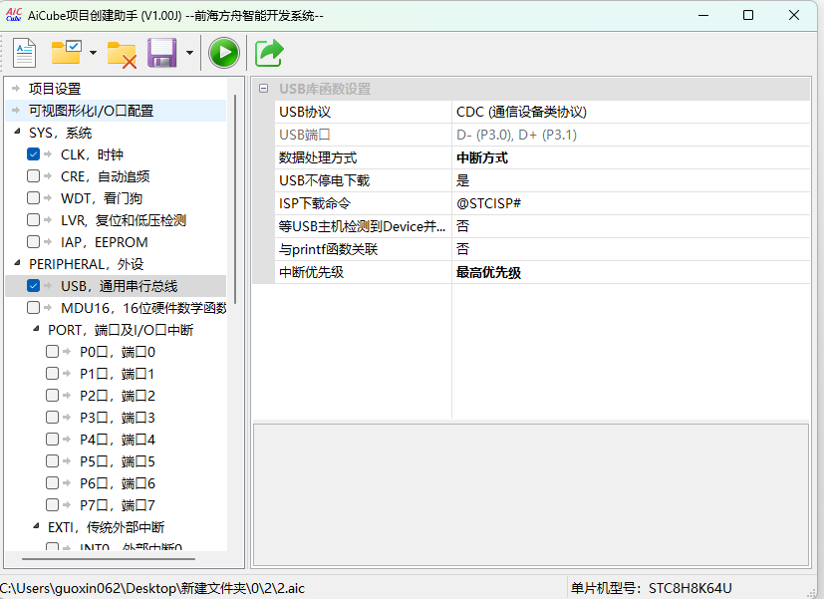Uncheck the CLK，时钟 checkbox
Viewport: 824px width, 599px height.
pos(34,154)
